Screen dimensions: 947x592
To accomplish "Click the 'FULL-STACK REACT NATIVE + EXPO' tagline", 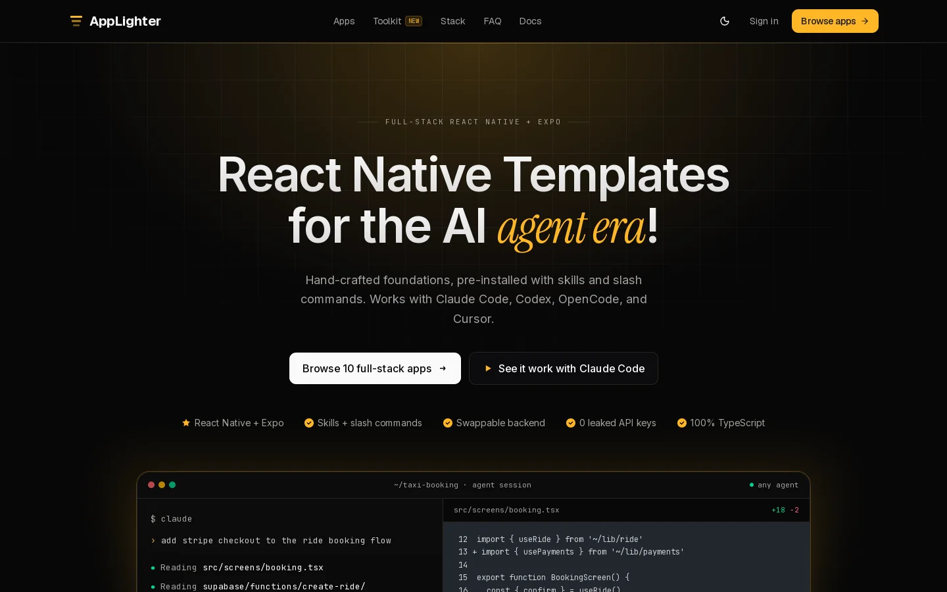I will coord(473,122).
